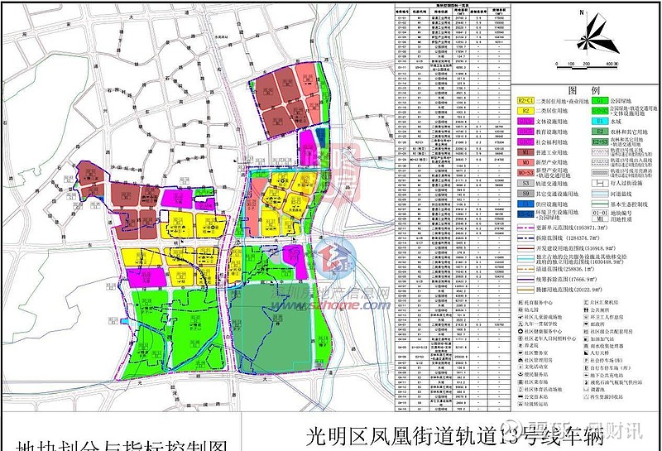Click the M0+S3 legend swatch
The height and width of the screenshot is (451, 662).
tap(525, 173)
